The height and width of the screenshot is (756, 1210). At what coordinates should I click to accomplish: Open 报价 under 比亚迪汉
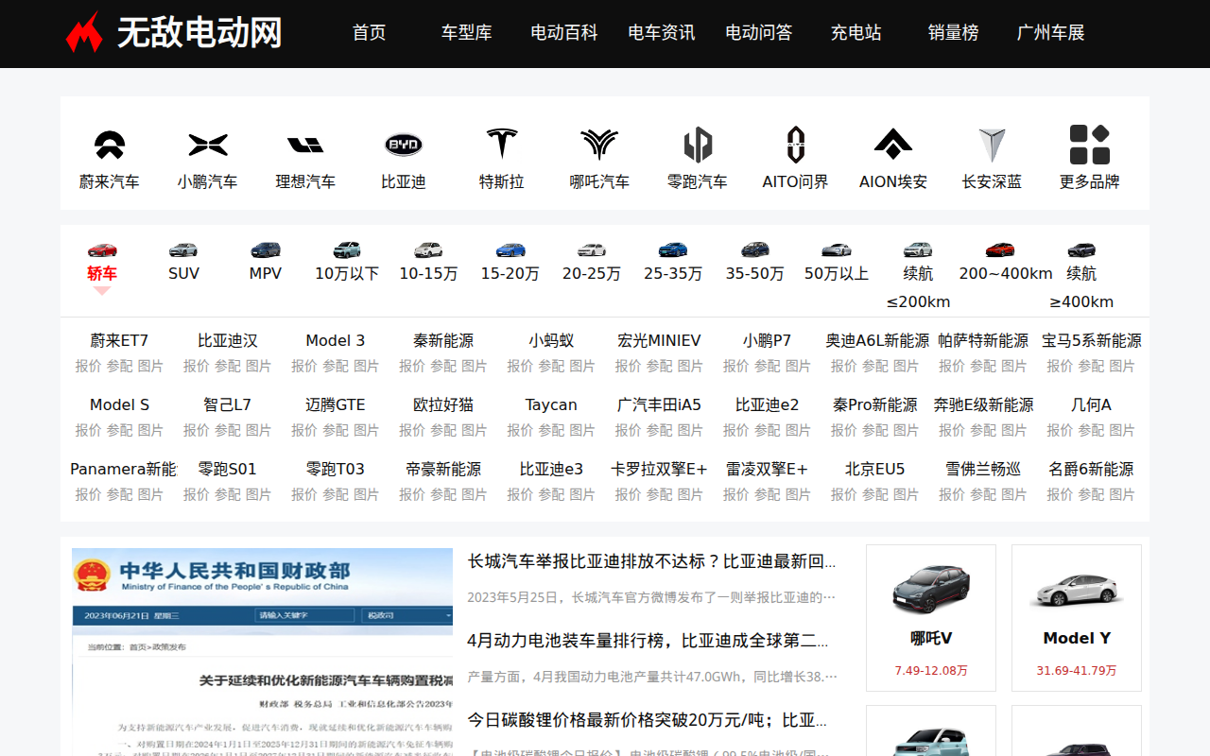(196, 366)
